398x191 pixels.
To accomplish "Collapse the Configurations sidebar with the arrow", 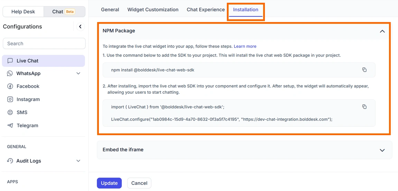I will (x=81, y=27).
